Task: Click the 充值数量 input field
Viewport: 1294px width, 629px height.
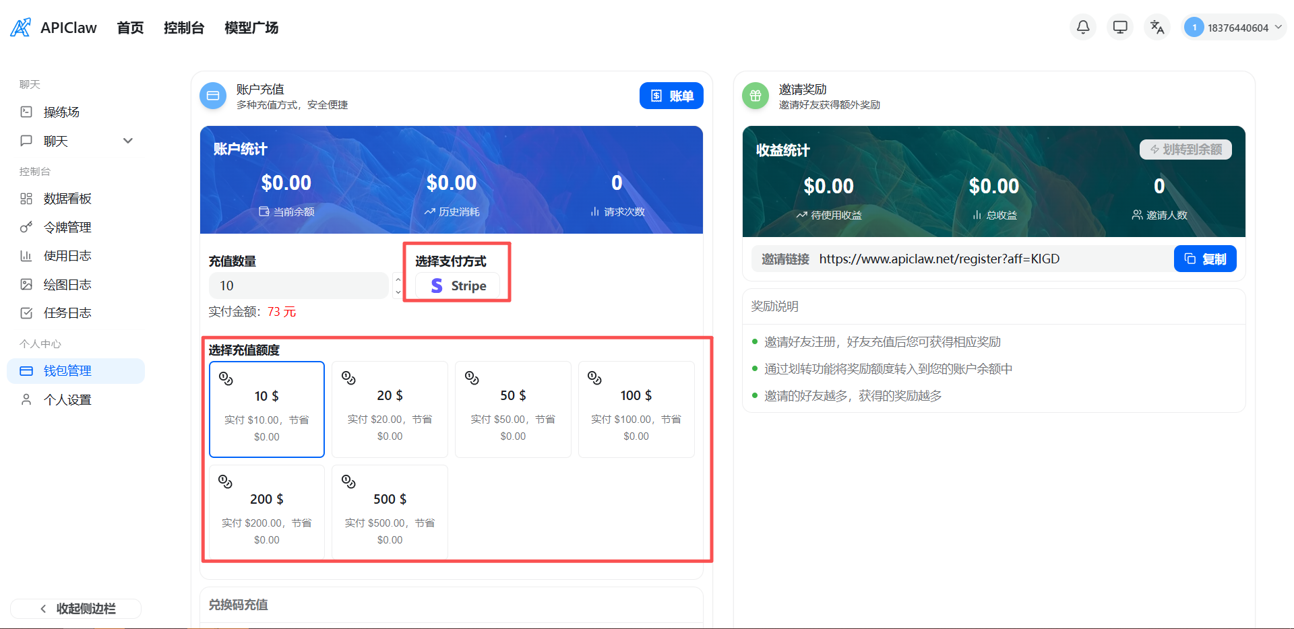Action: [299, 286]
